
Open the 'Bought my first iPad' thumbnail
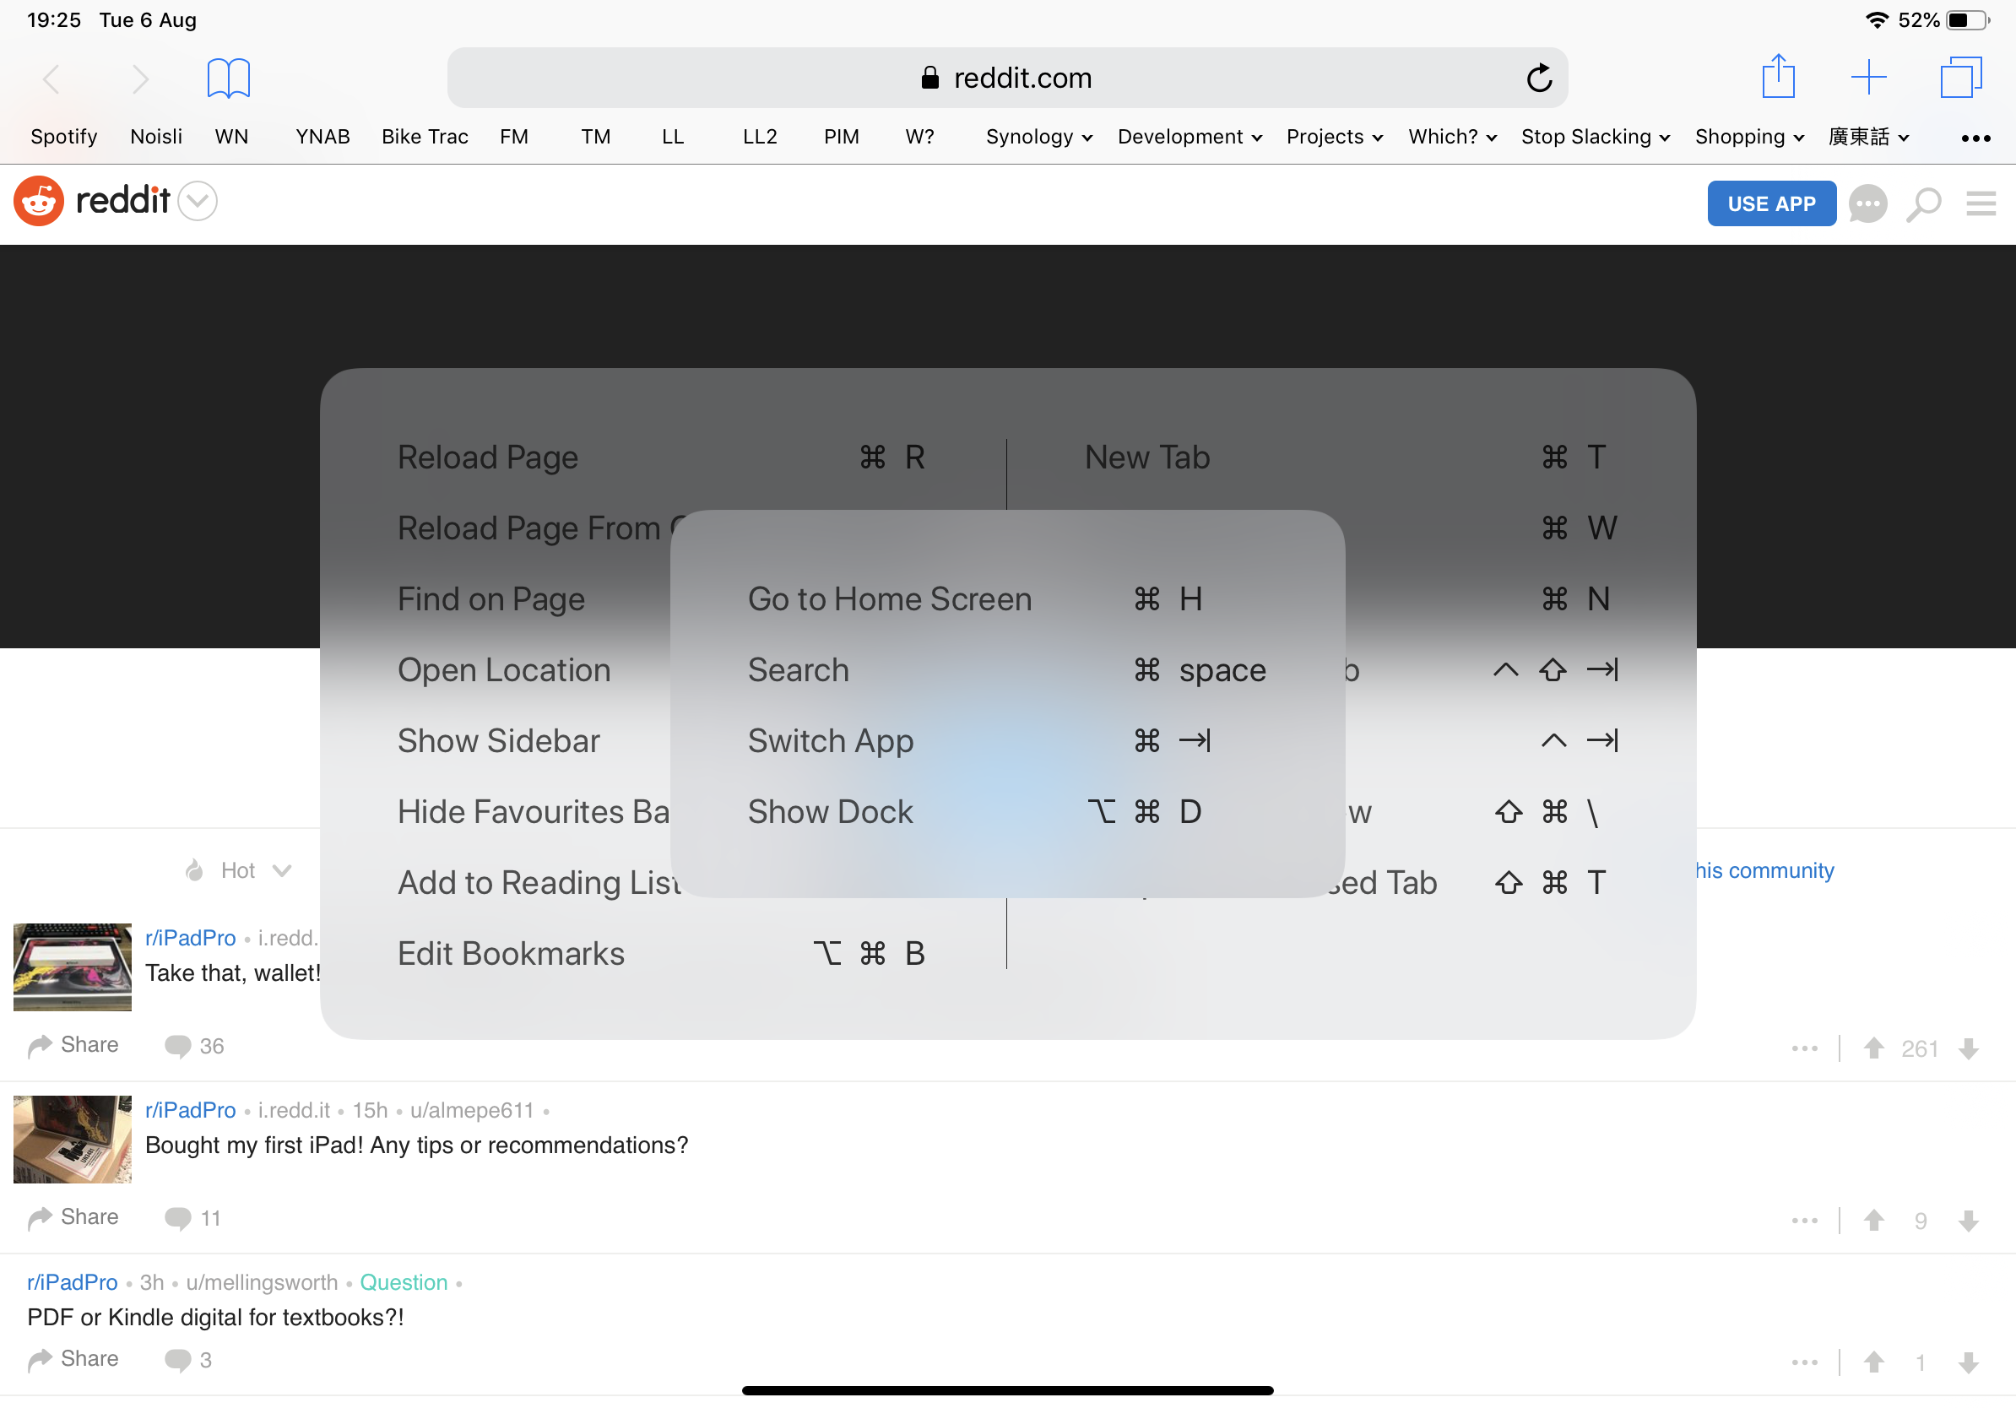click(72, 1139)
